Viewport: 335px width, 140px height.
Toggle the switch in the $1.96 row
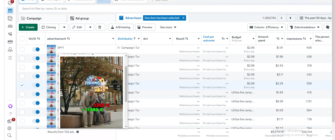click(x=36, y=58)
